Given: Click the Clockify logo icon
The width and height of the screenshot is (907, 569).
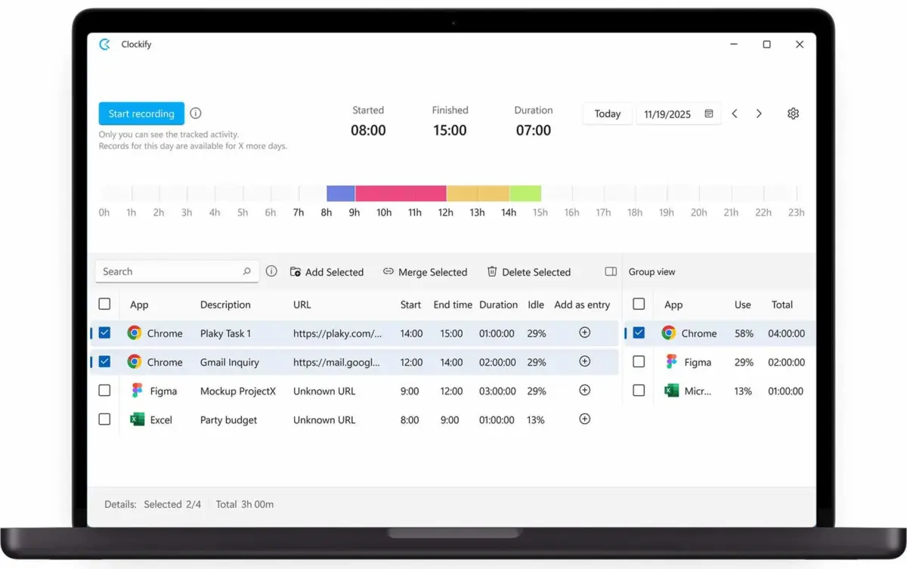Looking at the screenshot, I should coord(104,45).
